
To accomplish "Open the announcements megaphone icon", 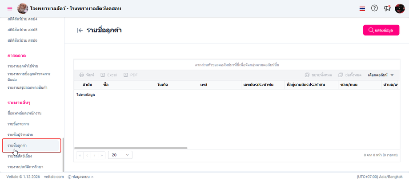I will click(x=387, y=8).
